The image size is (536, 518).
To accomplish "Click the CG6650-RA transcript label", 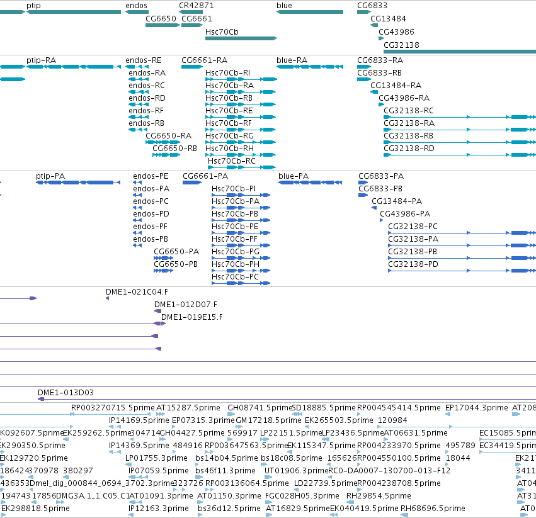I will [x=169, y=136].
